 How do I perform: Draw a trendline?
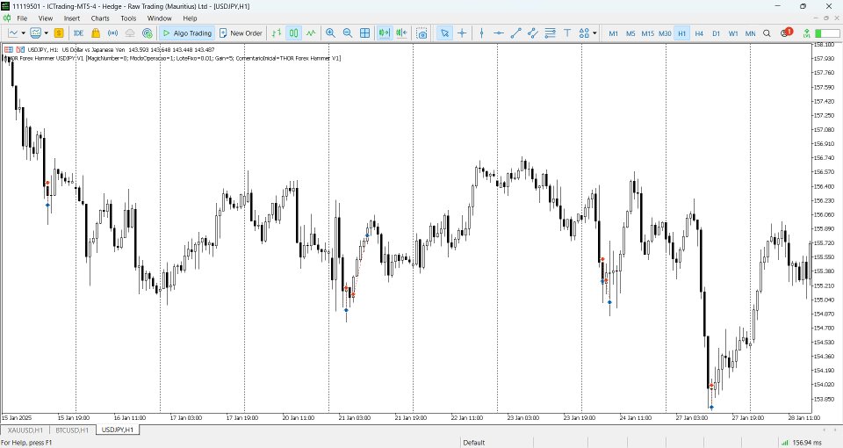(515, 33)
